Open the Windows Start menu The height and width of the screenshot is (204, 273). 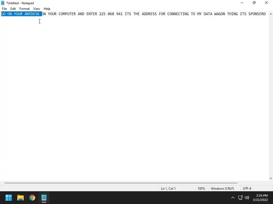tap(9, 198)
